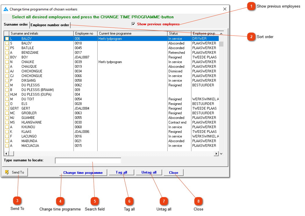Click the Tag all button
The width and height of the screenshot is (305, 216).
(121, 172)
